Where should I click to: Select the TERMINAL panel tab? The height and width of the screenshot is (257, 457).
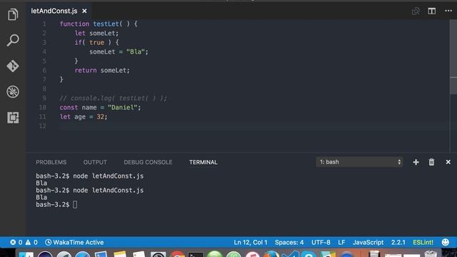coord(203,162)
